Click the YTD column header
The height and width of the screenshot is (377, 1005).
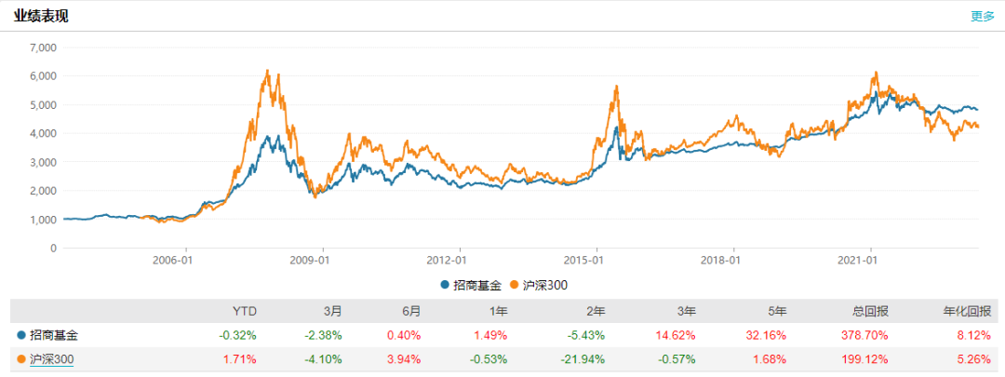click(x=244, y=312)
